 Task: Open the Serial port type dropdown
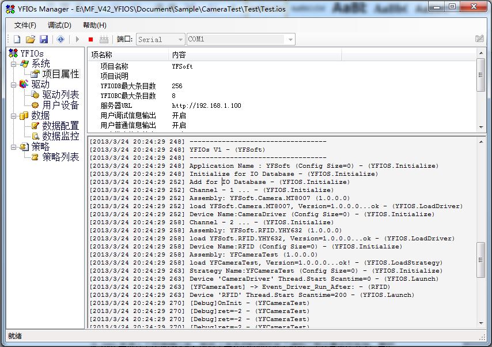coord(179,39)
